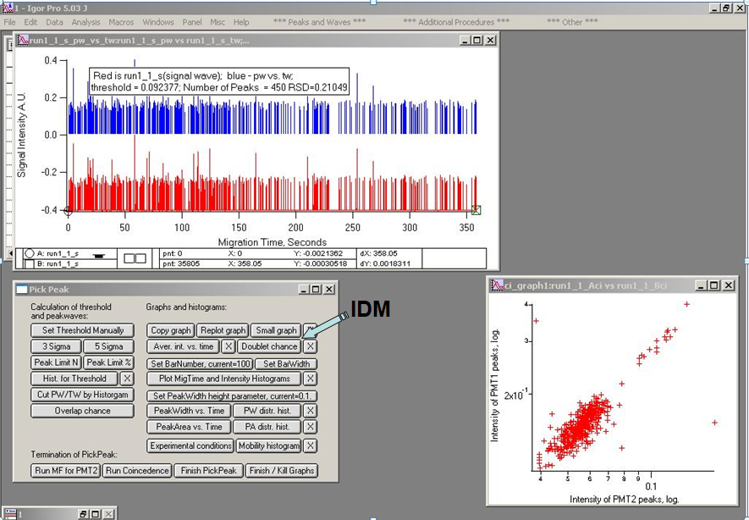Click Finish / Kill Graphs
749x520 pixels.
click(x=281, y=471)
